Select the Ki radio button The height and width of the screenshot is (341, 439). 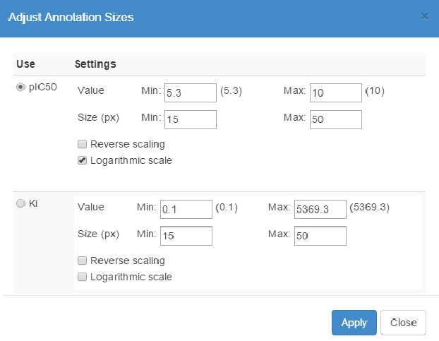pyautogui.click(x=20, y=203)
